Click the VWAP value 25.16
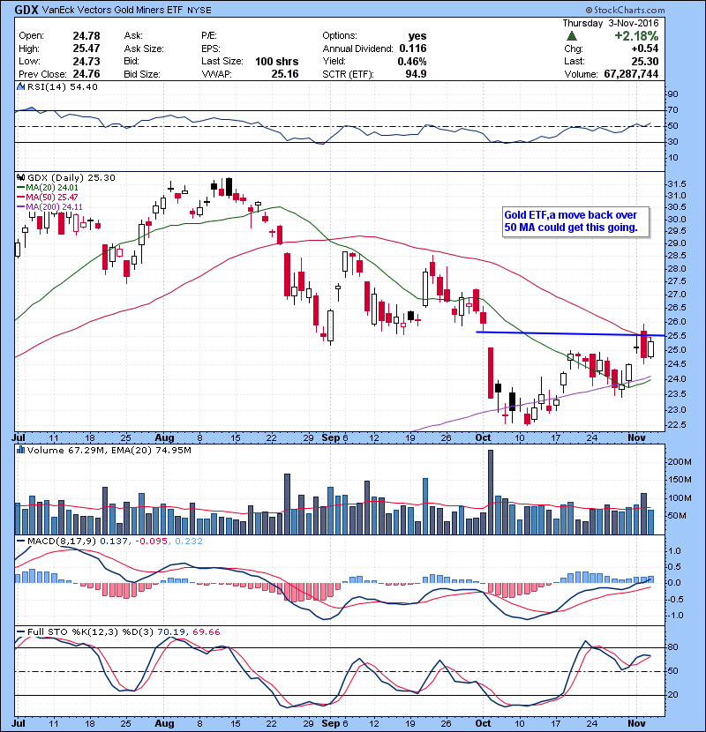Image resolution: width=706 pixels, height=732 pixels. 285,74
